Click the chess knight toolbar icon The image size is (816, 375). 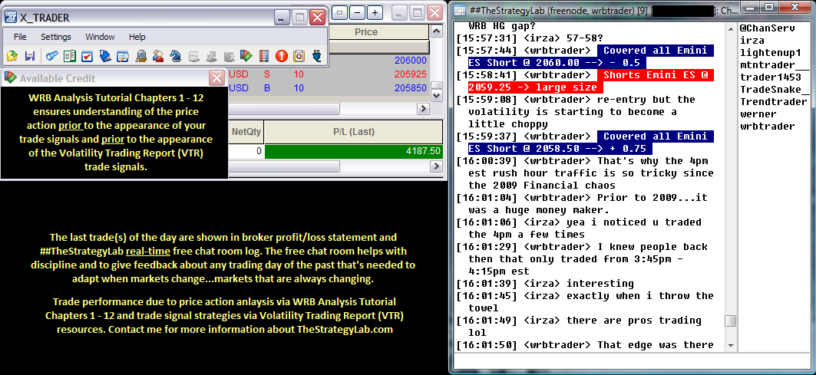175,56
